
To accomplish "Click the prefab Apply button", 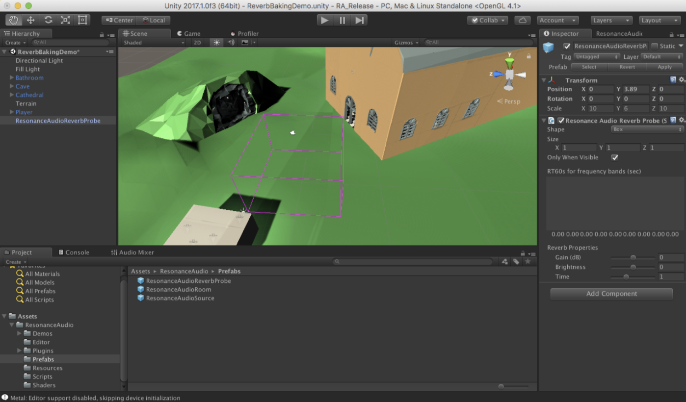I will pos(664,67).
